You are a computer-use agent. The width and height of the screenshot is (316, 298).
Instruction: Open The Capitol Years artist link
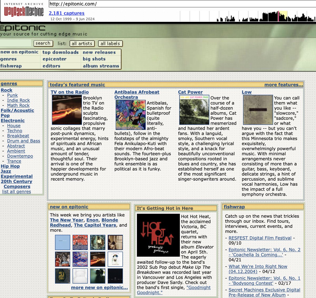95,225
